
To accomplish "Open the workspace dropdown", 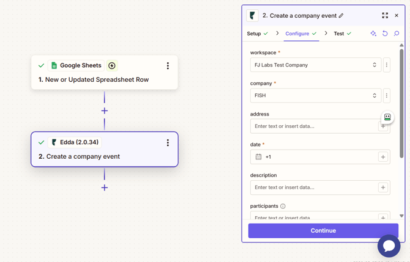I will click(315, 65).
